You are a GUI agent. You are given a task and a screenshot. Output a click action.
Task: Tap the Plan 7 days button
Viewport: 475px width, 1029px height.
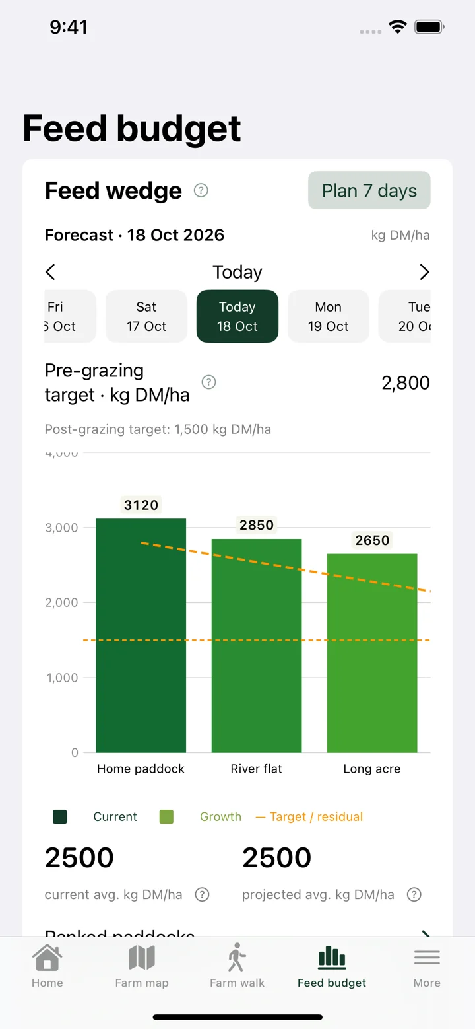(x=369, y=191)
